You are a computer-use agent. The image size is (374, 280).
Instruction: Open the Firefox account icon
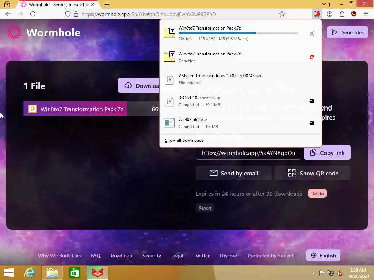pyautogui.click(x=329, y=14)
